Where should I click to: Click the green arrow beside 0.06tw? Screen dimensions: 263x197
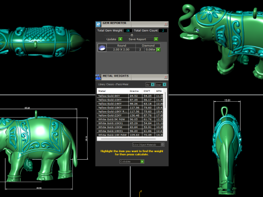coord(158,50)
